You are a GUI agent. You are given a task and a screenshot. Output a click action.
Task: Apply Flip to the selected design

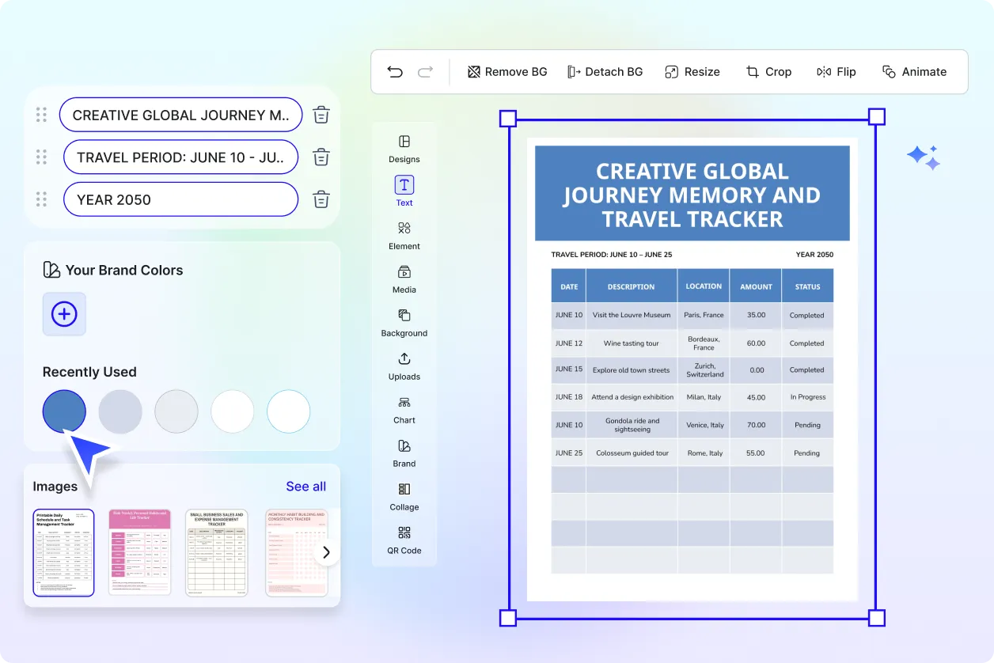point(837,71)
